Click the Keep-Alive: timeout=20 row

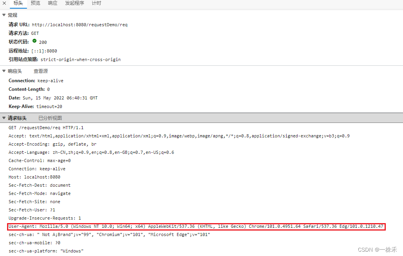click(35, 106)
